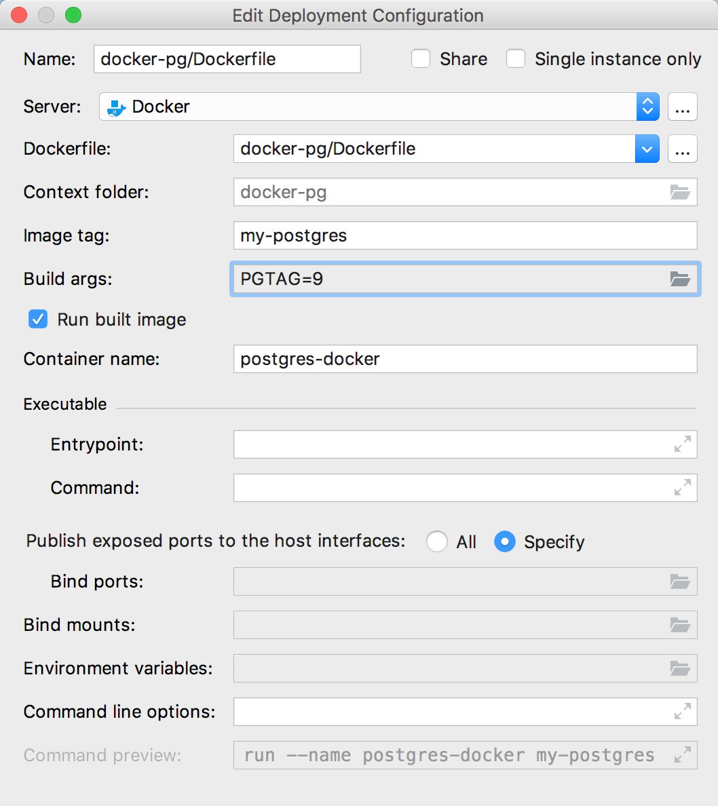Click the Docker whale icon in Server

116,107
